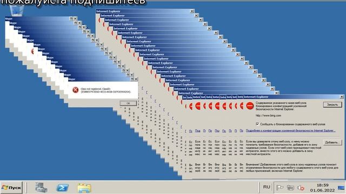Open the network tray icon
Viewport: 346px width, 194px height.
(x=290, y=188)
